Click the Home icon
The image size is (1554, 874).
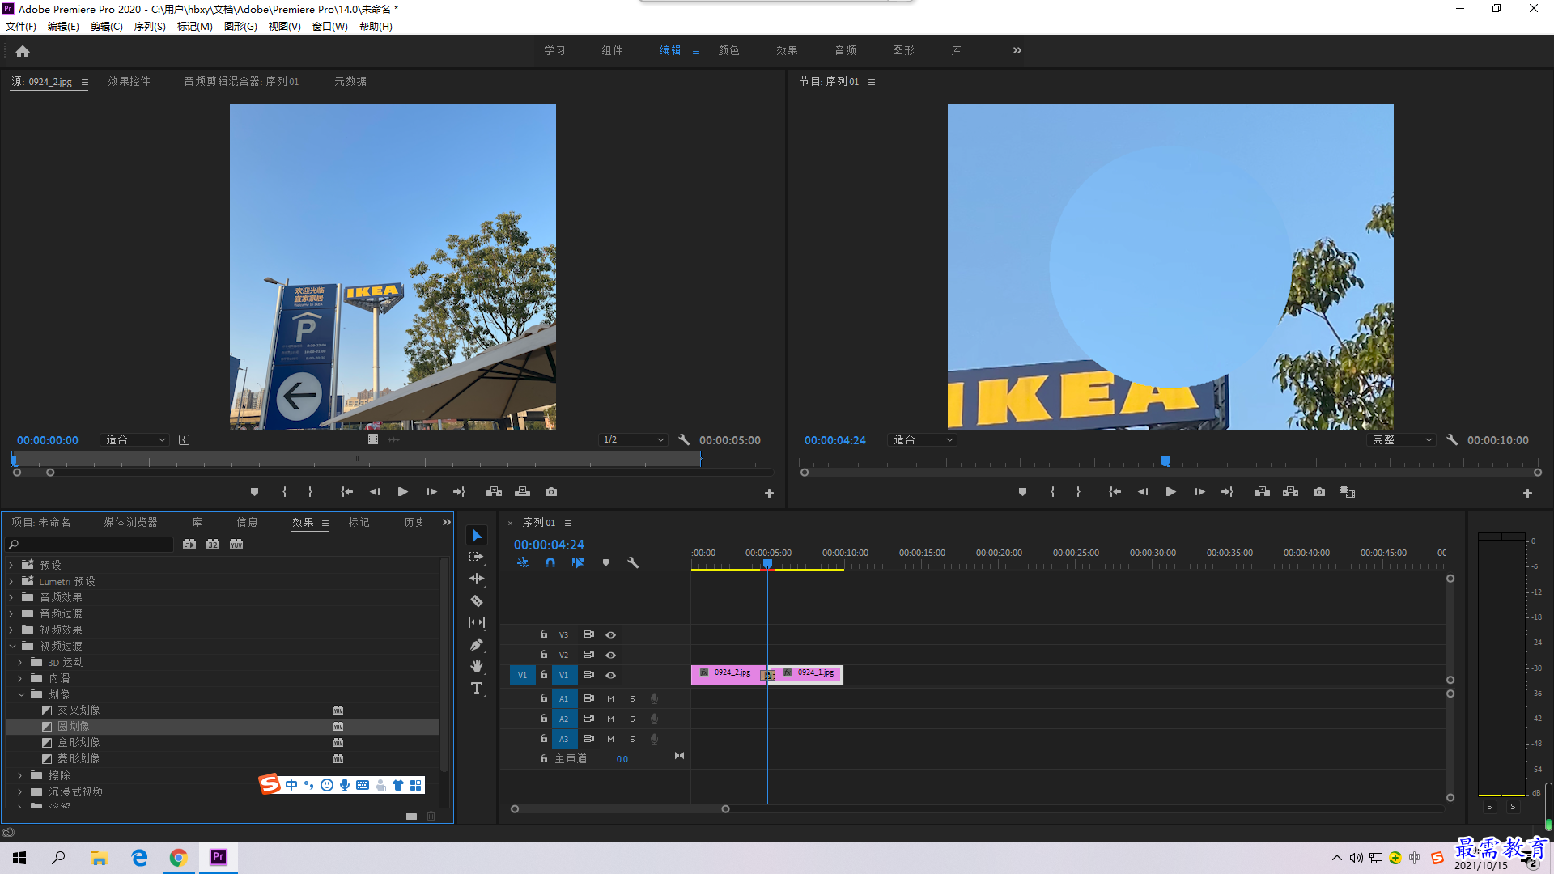point(23,51)
